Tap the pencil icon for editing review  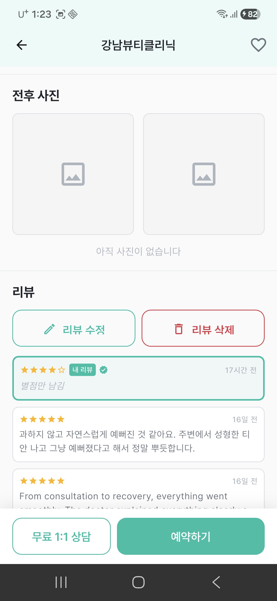[50, 329]
